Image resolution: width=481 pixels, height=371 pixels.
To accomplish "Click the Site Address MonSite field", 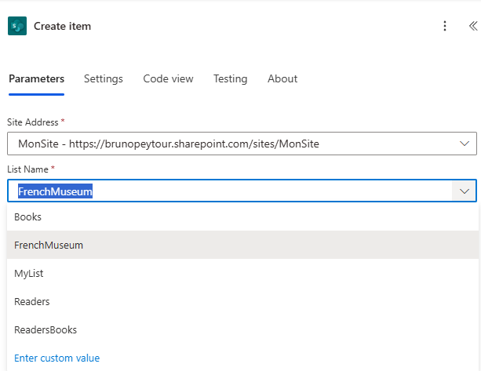I will [228, 144].
